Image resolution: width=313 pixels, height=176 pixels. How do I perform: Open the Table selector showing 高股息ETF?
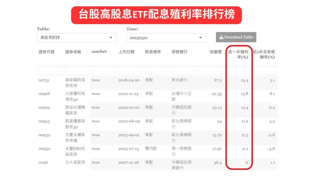click(76, 38)
